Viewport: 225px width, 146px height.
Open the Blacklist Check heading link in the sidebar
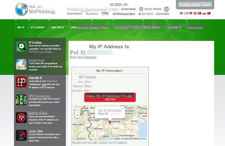point(38,113)
